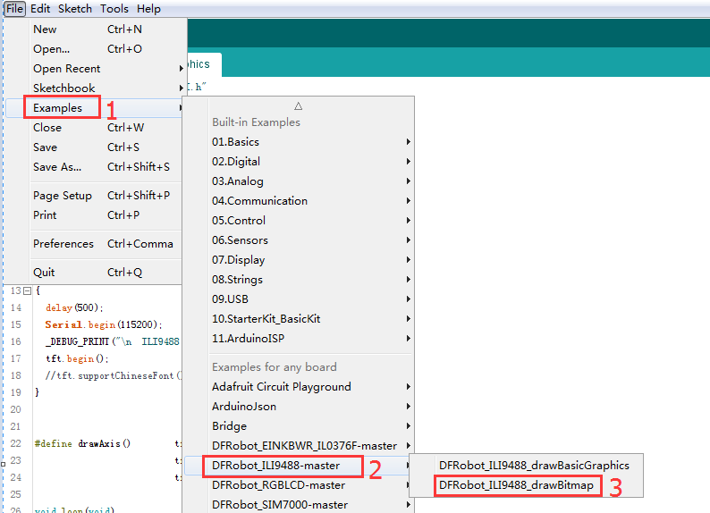Click the delay(500) code line
Viewport: 710px width, 513px height.
[x=75, y=308]
